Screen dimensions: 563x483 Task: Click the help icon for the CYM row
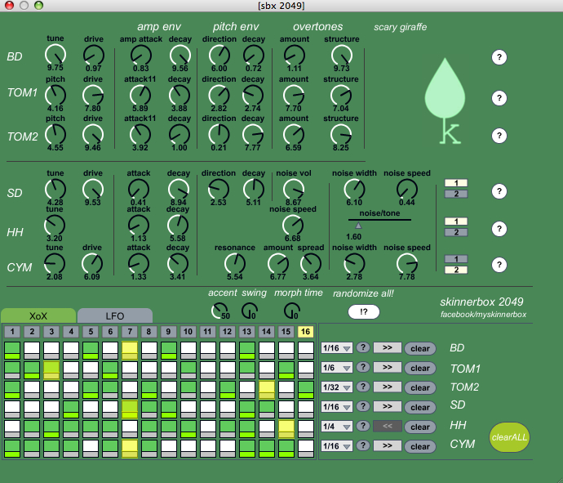click(499, 266)
